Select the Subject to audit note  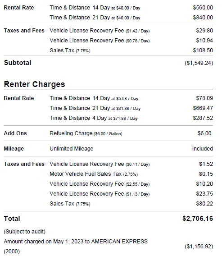tap(25, 232)
